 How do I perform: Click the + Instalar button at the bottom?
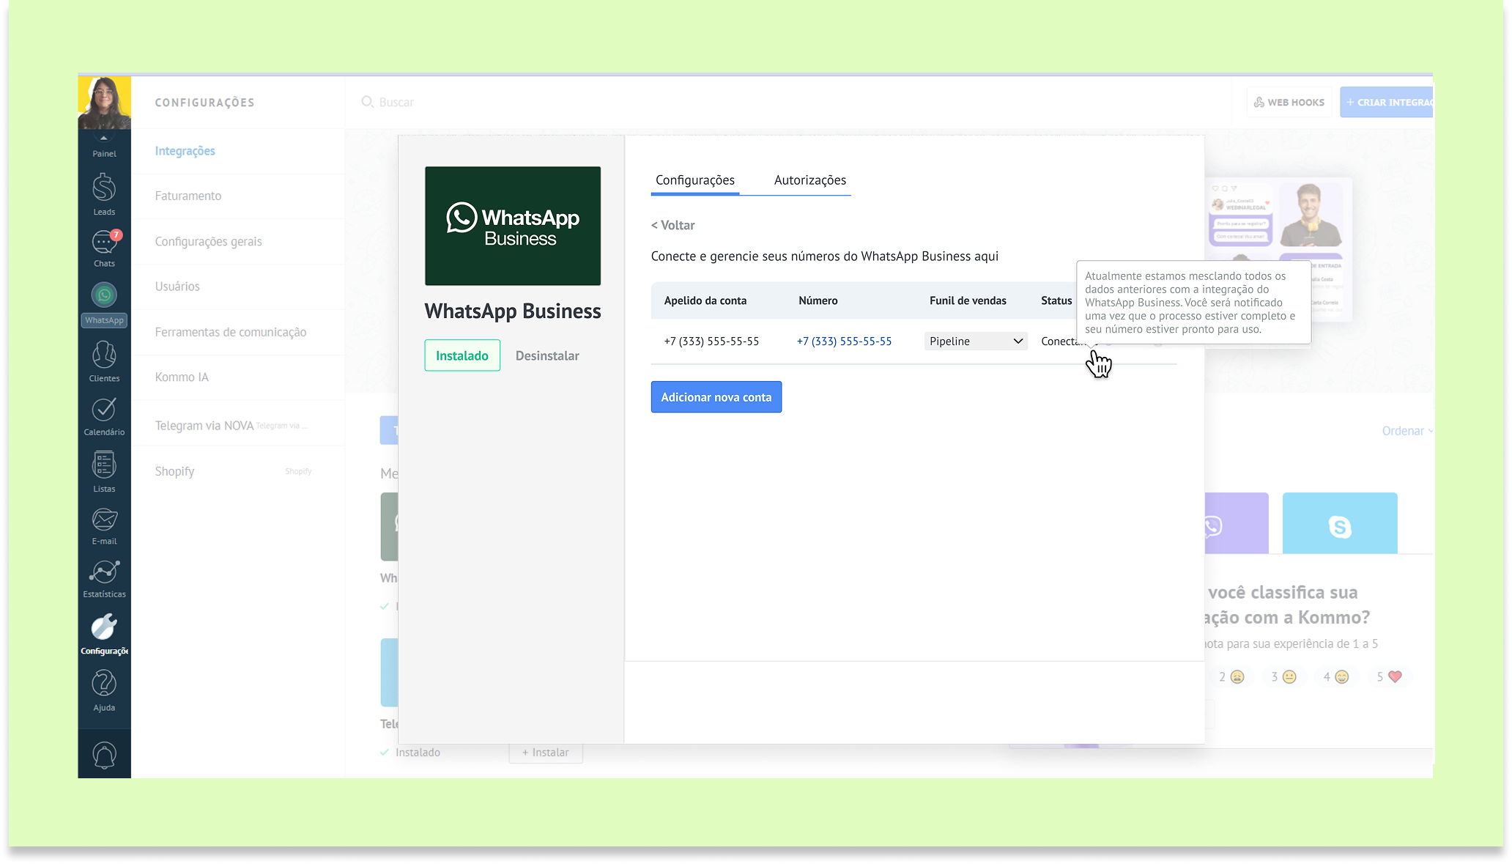(x=546, y=753)
